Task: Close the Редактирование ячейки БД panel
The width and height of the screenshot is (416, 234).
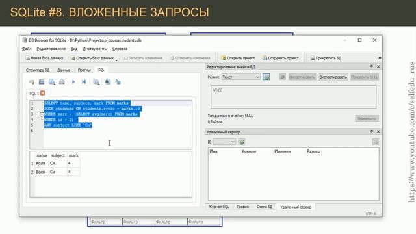Action: pyautogui.click(x=378, y=66)
